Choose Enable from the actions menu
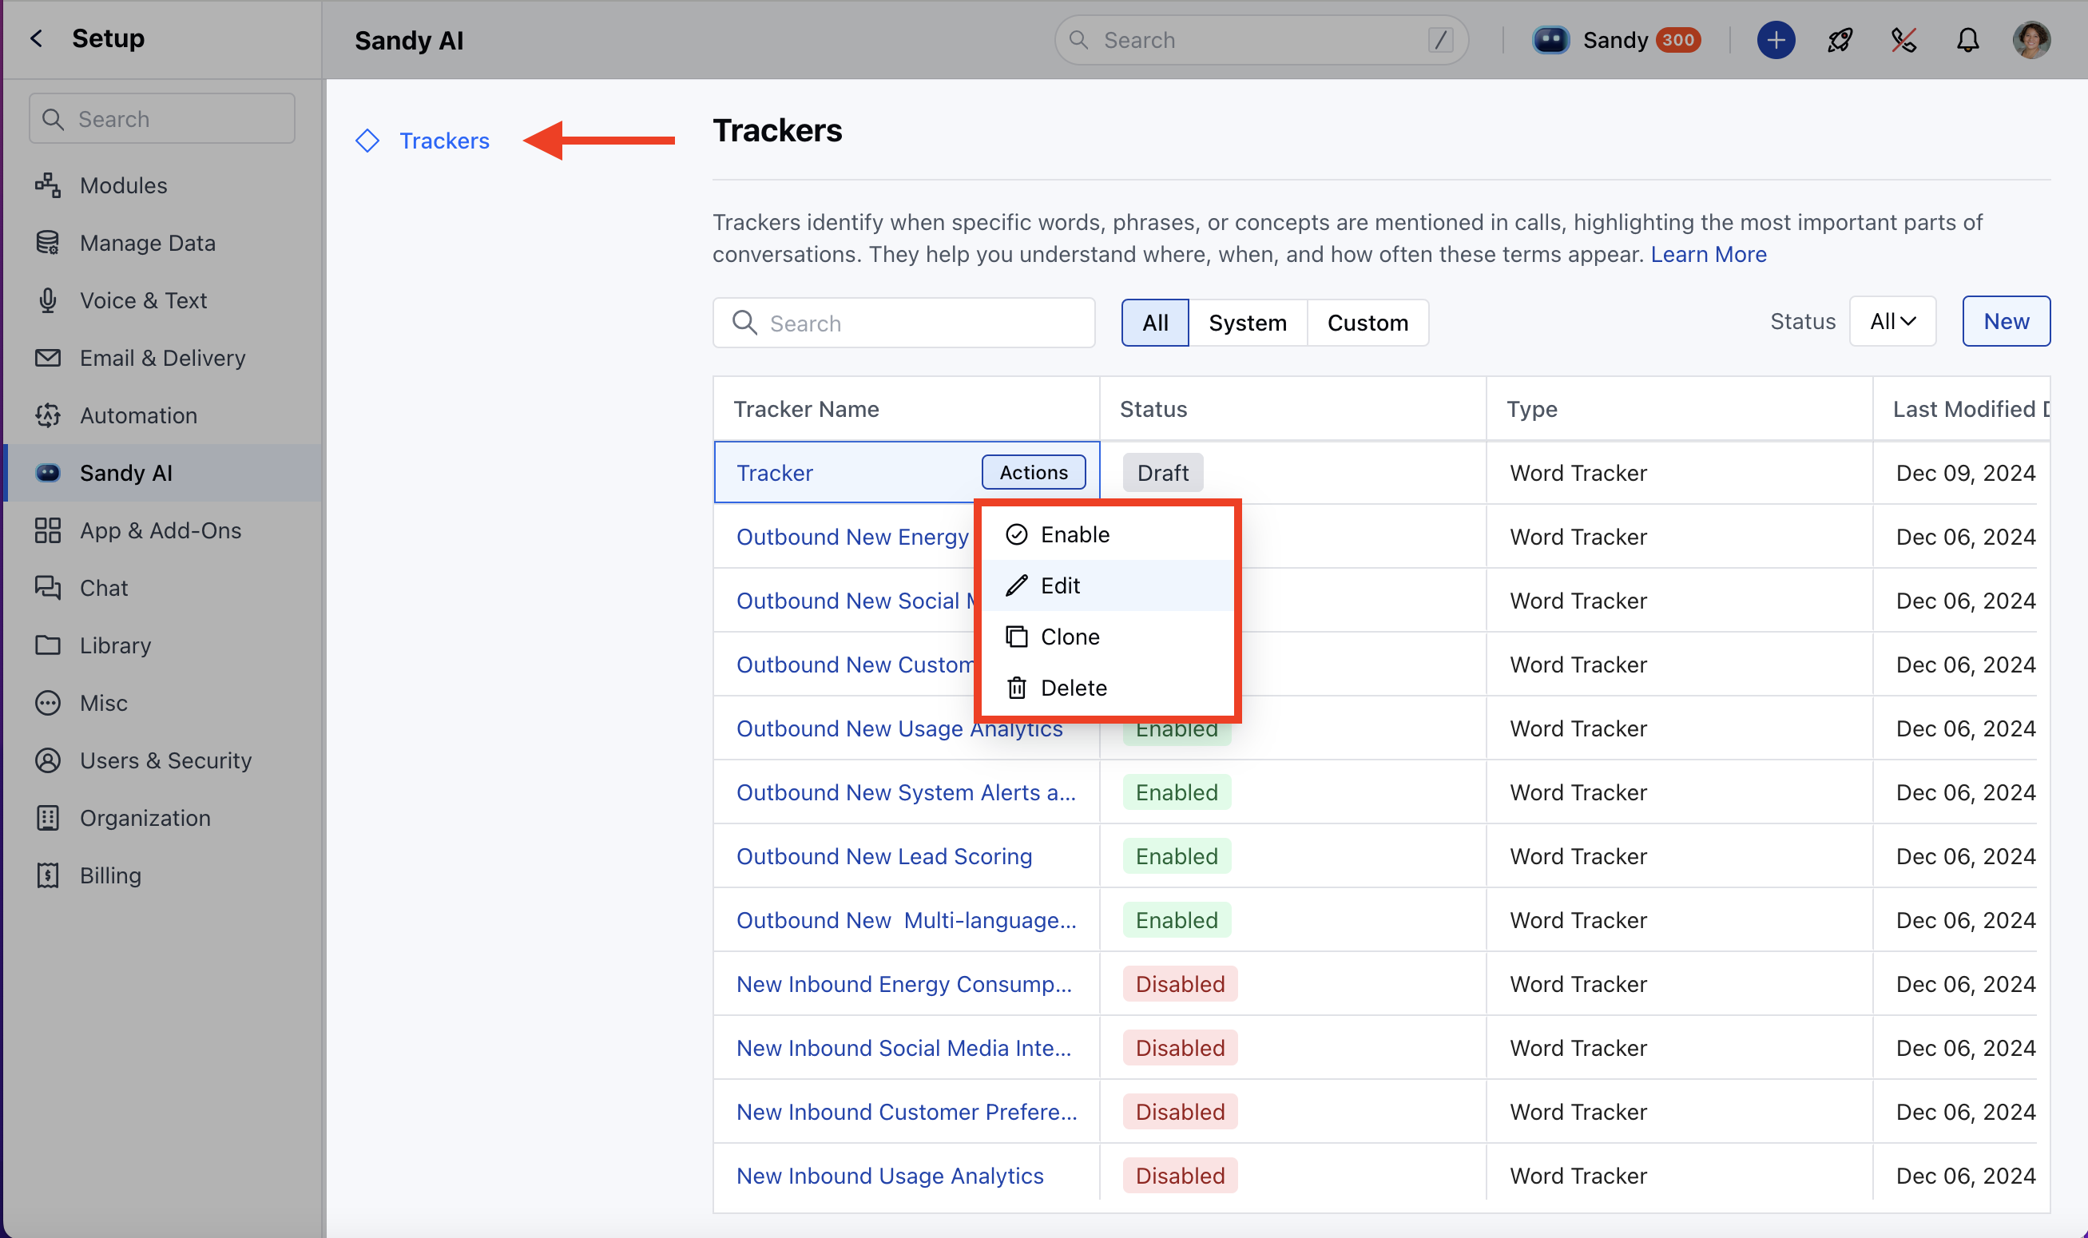Image resolution: width=2088 pixels, height=1238 pixels. click(x=1074, y=534)
